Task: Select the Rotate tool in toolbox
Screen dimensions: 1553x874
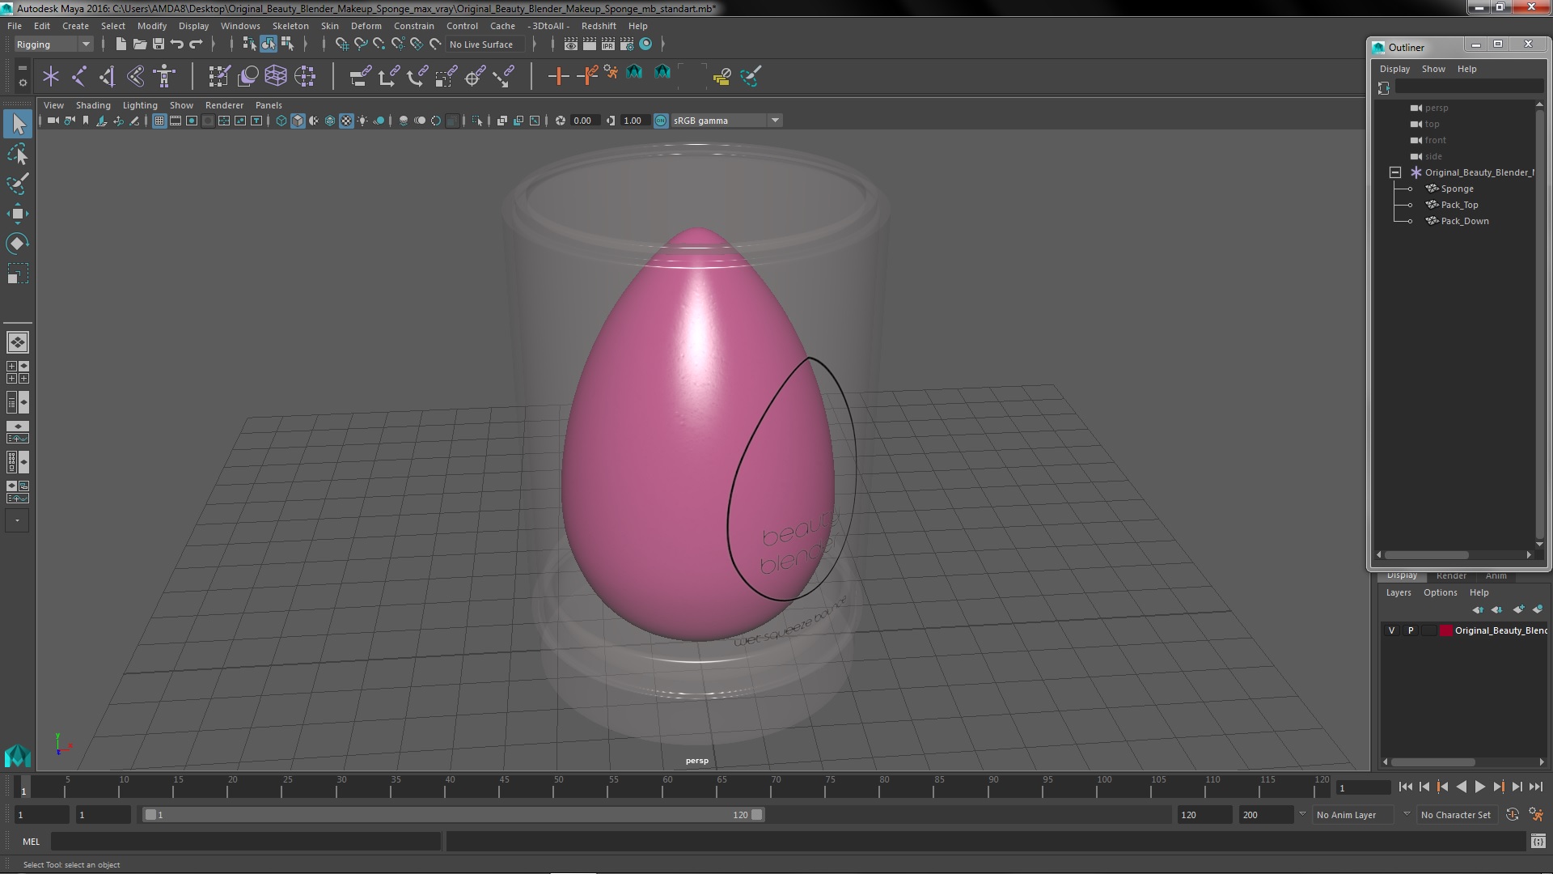Action: (x=17, y=244)
